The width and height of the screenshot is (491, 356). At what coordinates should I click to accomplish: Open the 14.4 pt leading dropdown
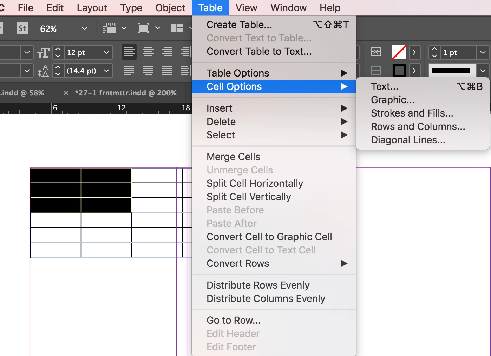pos(106,71)
